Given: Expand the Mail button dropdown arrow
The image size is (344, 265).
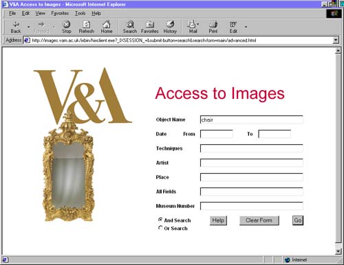Looking at the screenshot, I should (198, 24).
